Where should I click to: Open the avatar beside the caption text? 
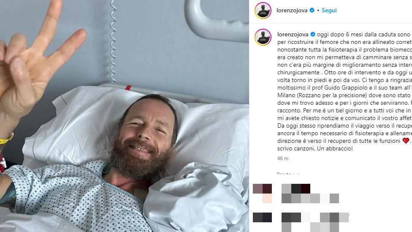(263, 37)
